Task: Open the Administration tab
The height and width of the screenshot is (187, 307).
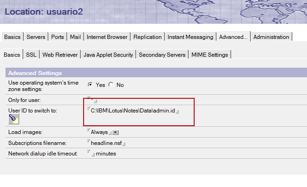Action: [x=271, y=37]
